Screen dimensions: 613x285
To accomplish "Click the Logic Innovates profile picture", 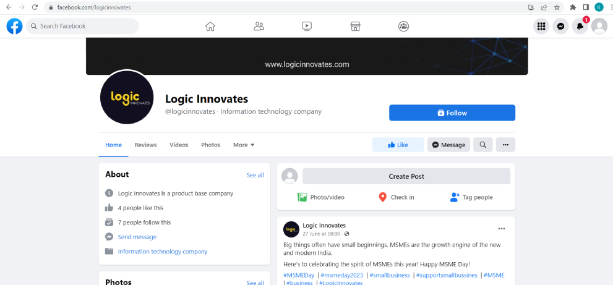I will [127, 97].
